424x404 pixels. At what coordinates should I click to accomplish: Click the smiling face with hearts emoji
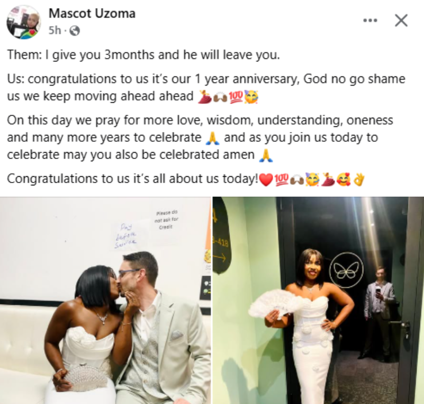click(344, 179)
